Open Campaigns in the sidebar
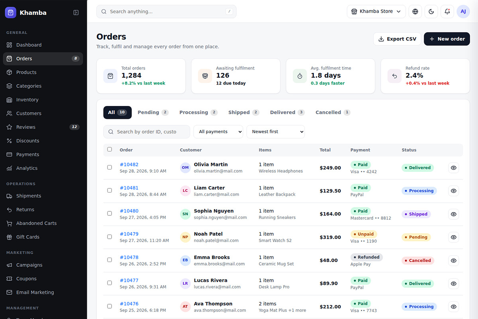Screen dimensions: 478x319 43,265
